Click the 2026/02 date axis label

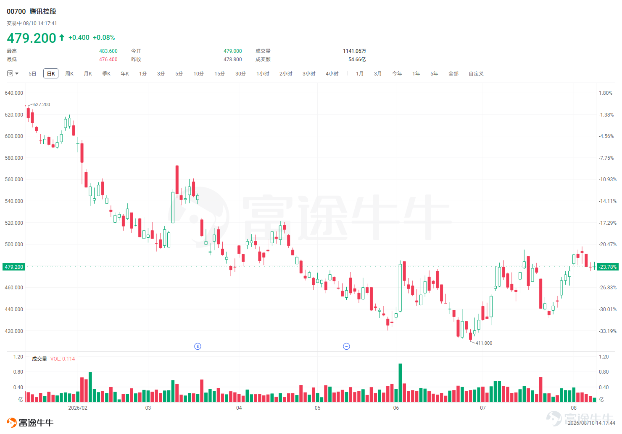78,408
